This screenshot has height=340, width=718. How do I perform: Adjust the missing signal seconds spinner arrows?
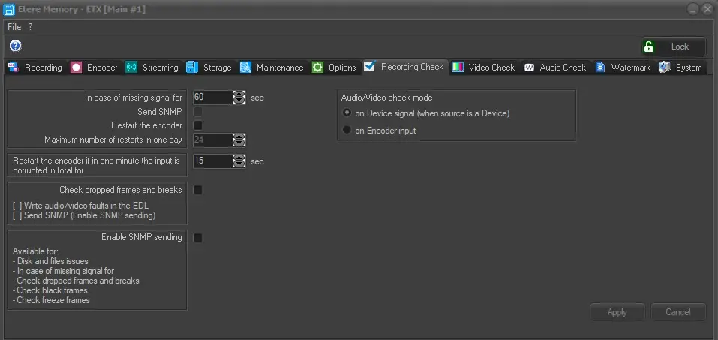click(239, 98)
